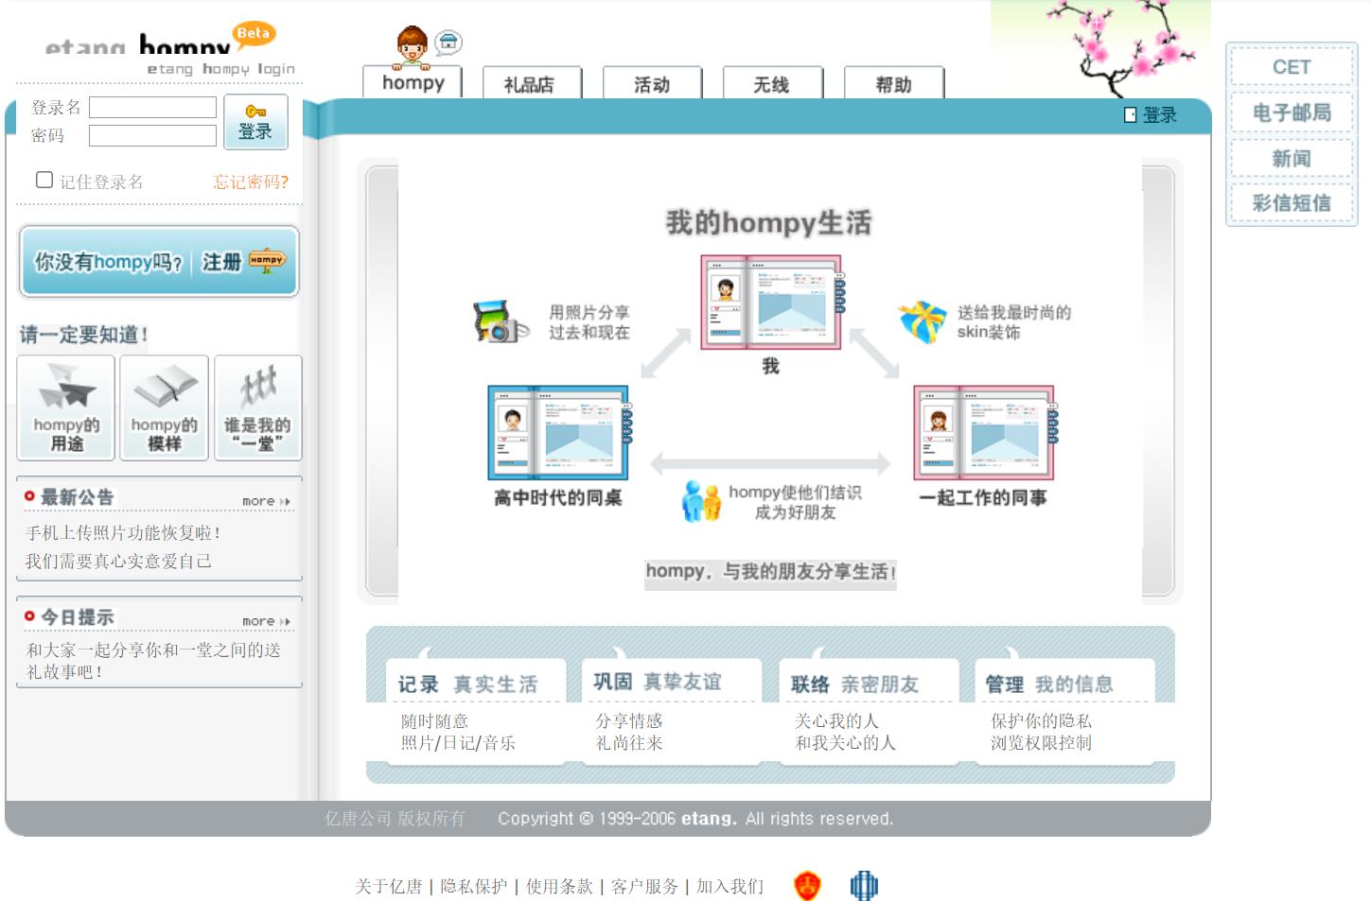Check the 记住登录名 checkbox

point(44,179)
